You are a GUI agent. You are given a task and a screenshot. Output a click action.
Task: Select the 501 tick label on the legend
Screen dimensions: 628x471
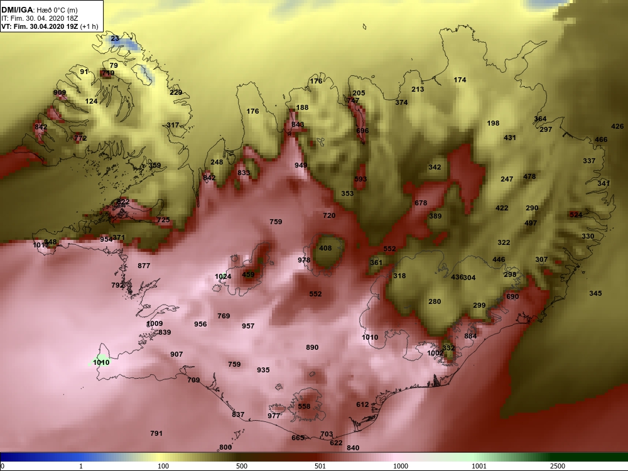(320, 466)
